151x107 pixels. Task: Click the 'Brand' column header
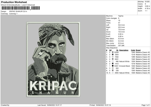tap(138, 50)
